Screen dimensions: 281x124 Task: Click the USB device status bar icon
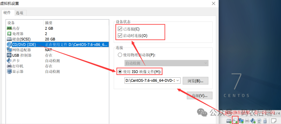pyautogui.click(x=265, y=121)
